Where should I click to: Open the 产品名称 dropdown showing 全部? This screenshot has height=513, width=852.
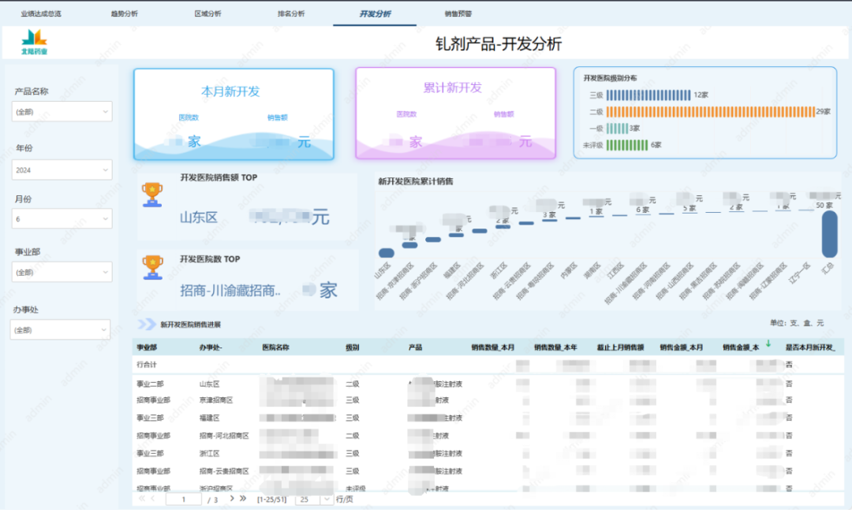[x=62, y=111]
